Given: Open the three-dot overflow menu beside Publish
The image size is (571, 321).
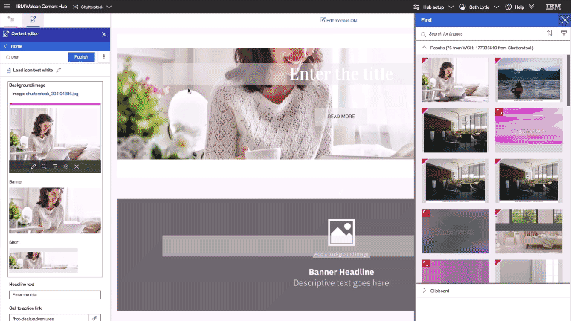Looking at the screenshot, I should pos(104,56).
